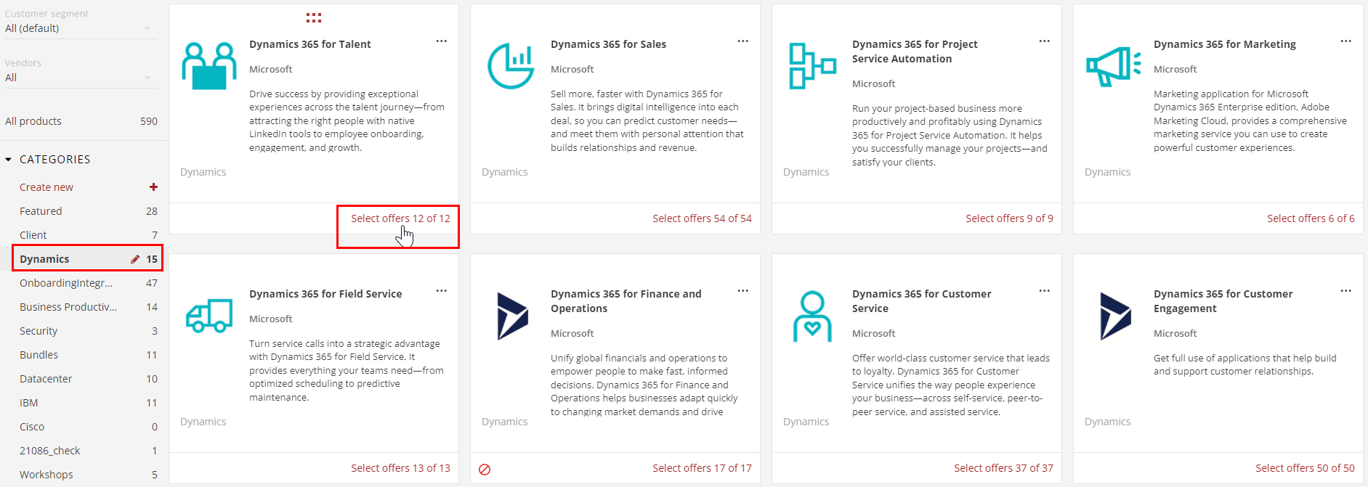Click the Dynamics 365 for Finance and Operations title

click(x=626, y=301)
